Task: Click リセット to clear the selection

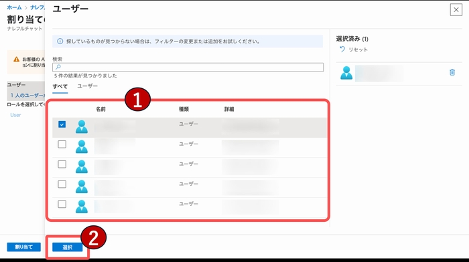Action: (x=358, y=49)
